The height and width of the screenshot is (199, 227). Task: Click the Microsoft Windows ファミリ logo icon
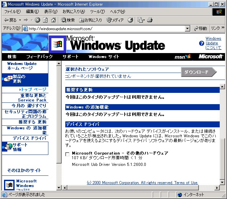click(9, 185)
